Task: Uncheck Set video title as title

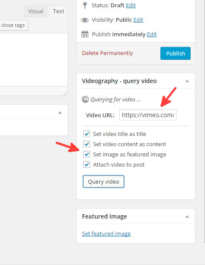Action: point(87,134)
